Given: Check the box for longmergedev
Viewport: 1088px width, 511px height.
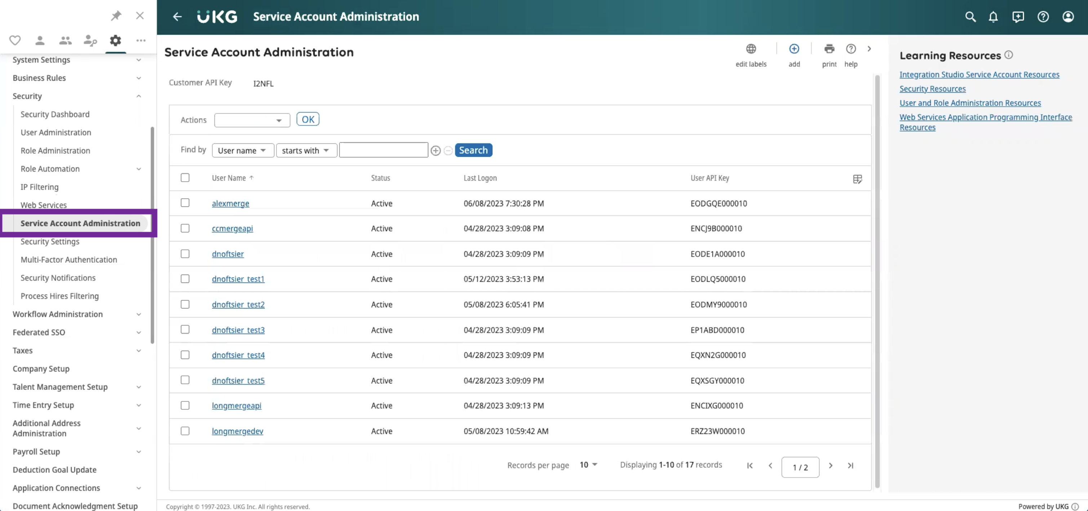Looking at the screenshot, I should 185,431.
